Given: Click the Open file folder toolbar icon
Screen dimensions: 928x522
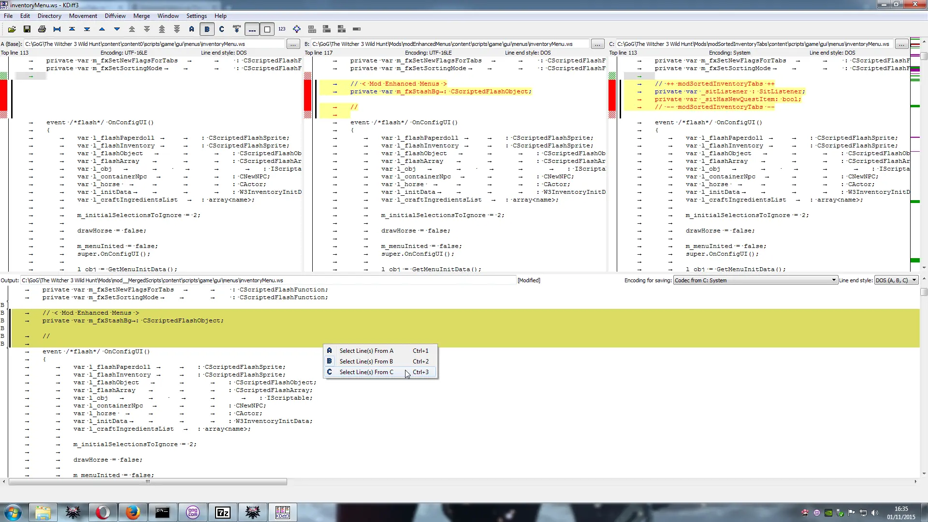Looking at the screenshot, I should coord(12,29).
